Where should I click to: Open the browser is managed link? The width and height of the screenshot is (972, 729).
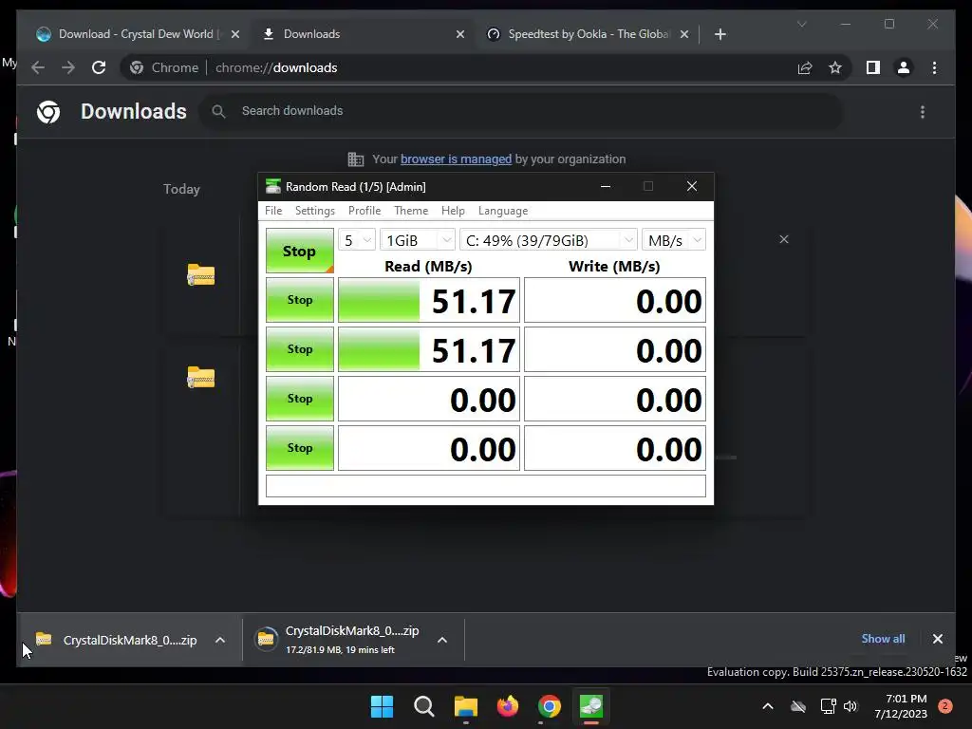[456, 159]
